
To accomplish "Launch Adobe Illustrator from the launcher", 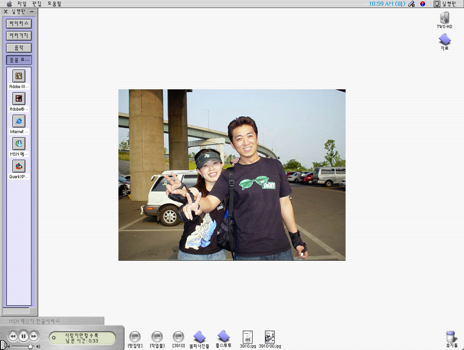I will 19,76.
